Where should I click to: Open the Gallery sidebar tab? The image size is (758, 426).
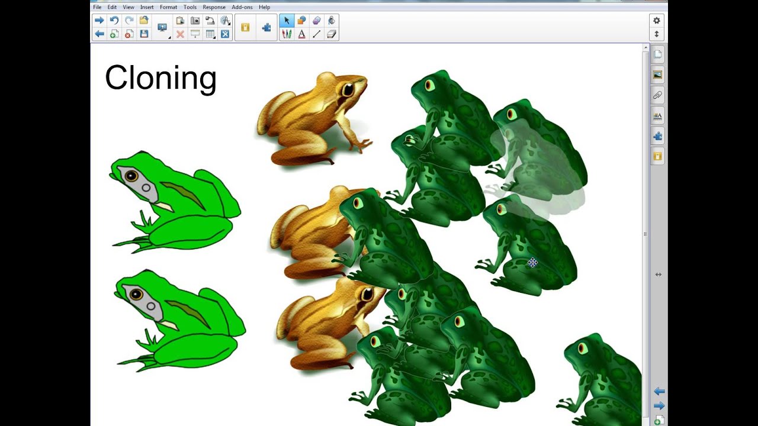click(657, 75)
